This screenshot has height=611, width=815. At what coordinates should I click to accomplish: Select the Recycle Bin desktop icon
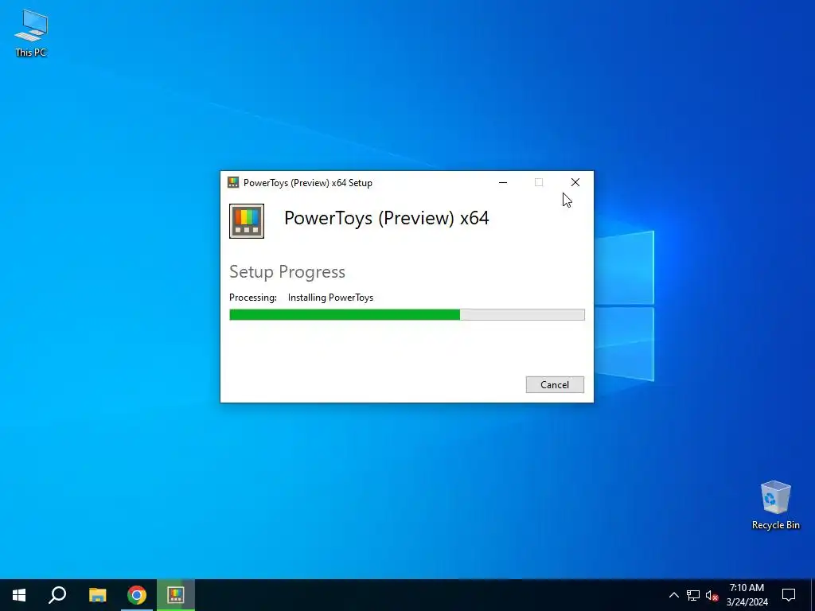pos(775,505)
